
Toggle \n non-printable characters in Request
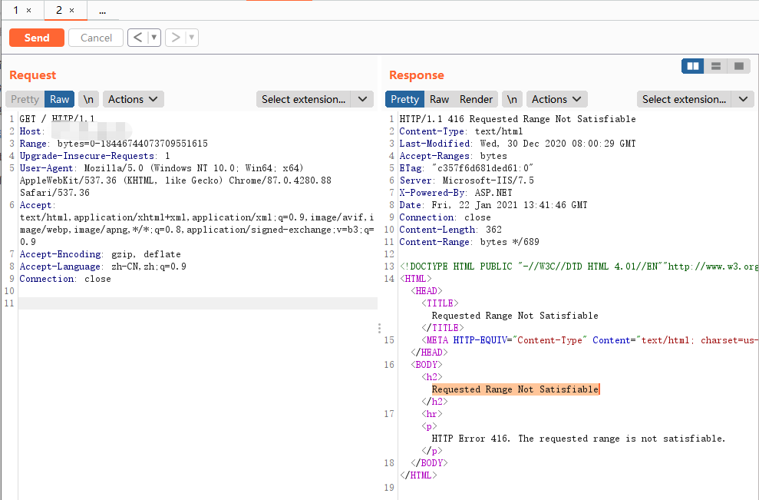tap(89, 99)
